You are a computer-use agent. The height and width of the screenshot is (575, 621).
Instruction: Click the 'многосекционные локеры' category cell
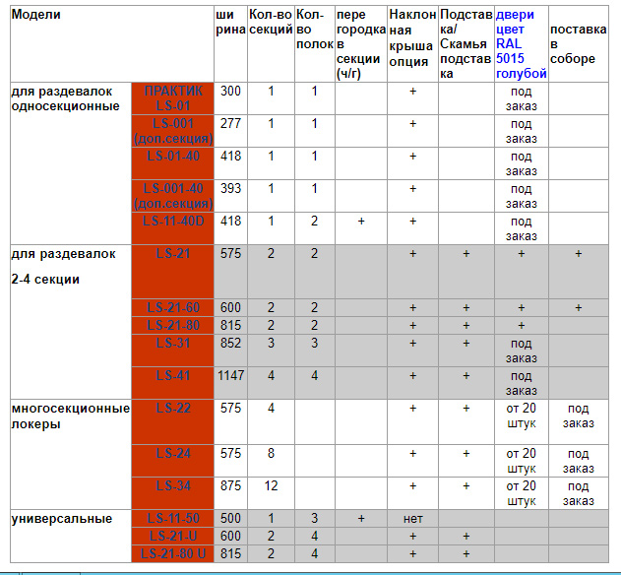(x=70, y=415)
